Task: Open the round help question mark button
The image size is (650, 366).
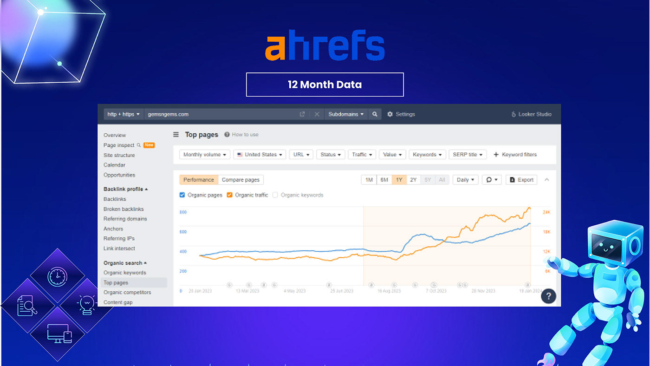Action: coord(548,296)
